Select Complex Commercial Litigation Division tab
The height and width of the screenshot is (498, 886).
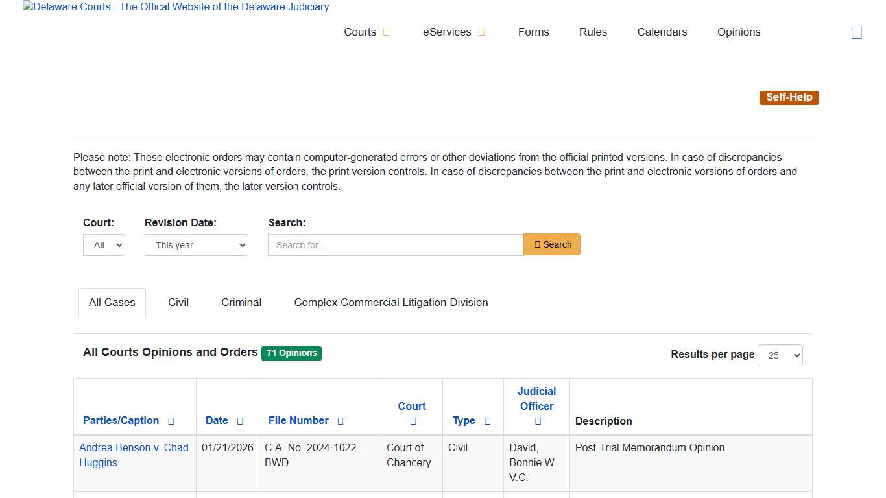pos(390,302)
